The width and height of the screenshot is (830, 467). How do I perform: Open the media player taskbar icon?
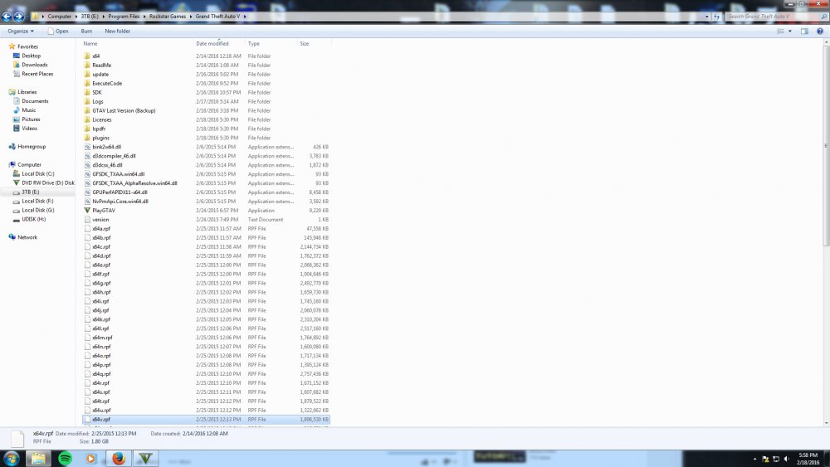(91, 458)
